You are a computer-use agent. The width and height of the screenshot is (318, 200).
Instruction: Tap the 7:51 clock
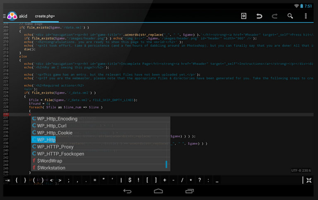click(x=308, y=6)
